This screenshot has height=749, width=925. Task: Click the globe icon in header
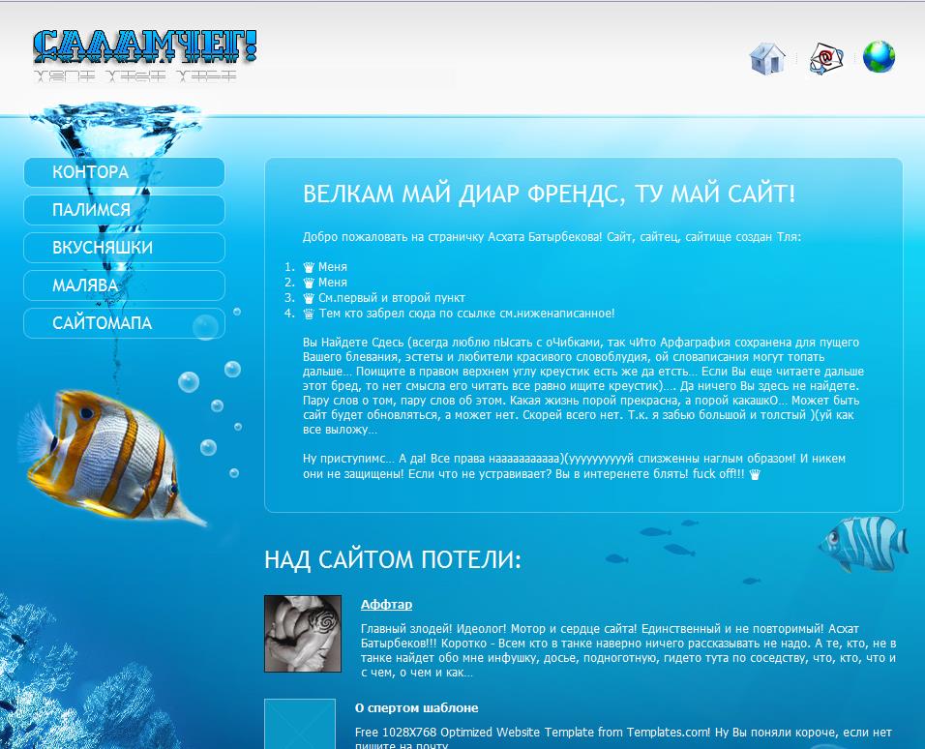point(879,57)
